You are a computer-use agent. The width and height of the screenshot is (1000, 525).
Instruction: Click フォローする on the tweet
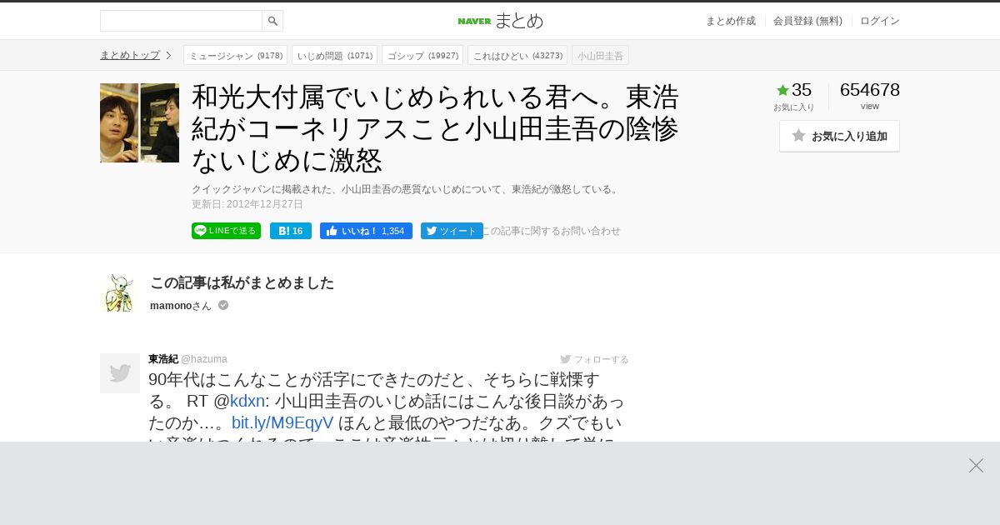[x=594, y=359]
